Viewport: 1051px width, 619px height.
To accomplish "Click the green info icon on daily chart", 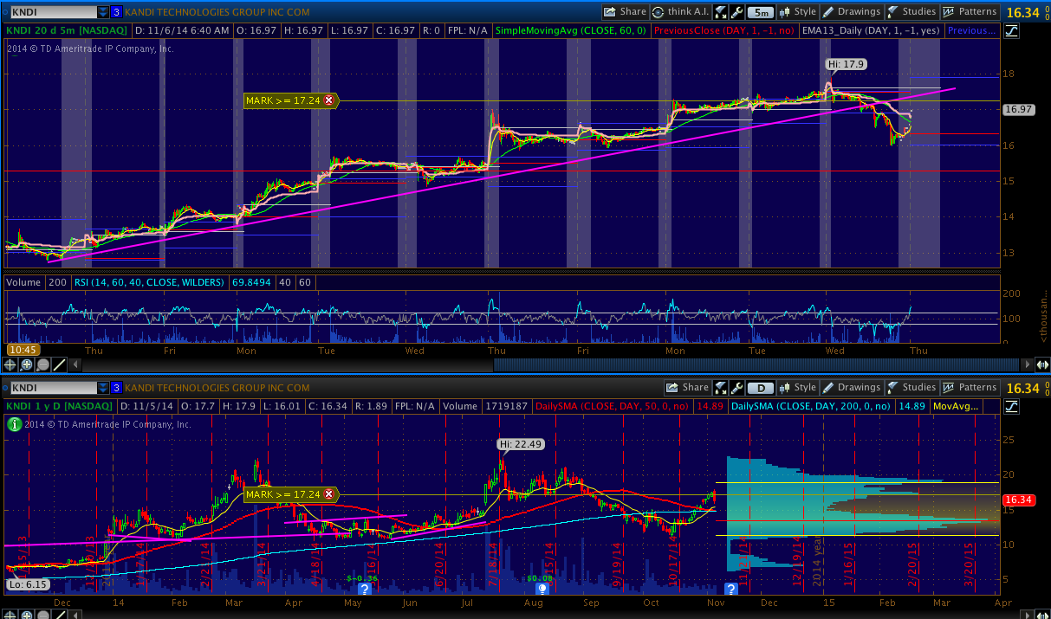I will pyautogui.click(x=13, y=424).
